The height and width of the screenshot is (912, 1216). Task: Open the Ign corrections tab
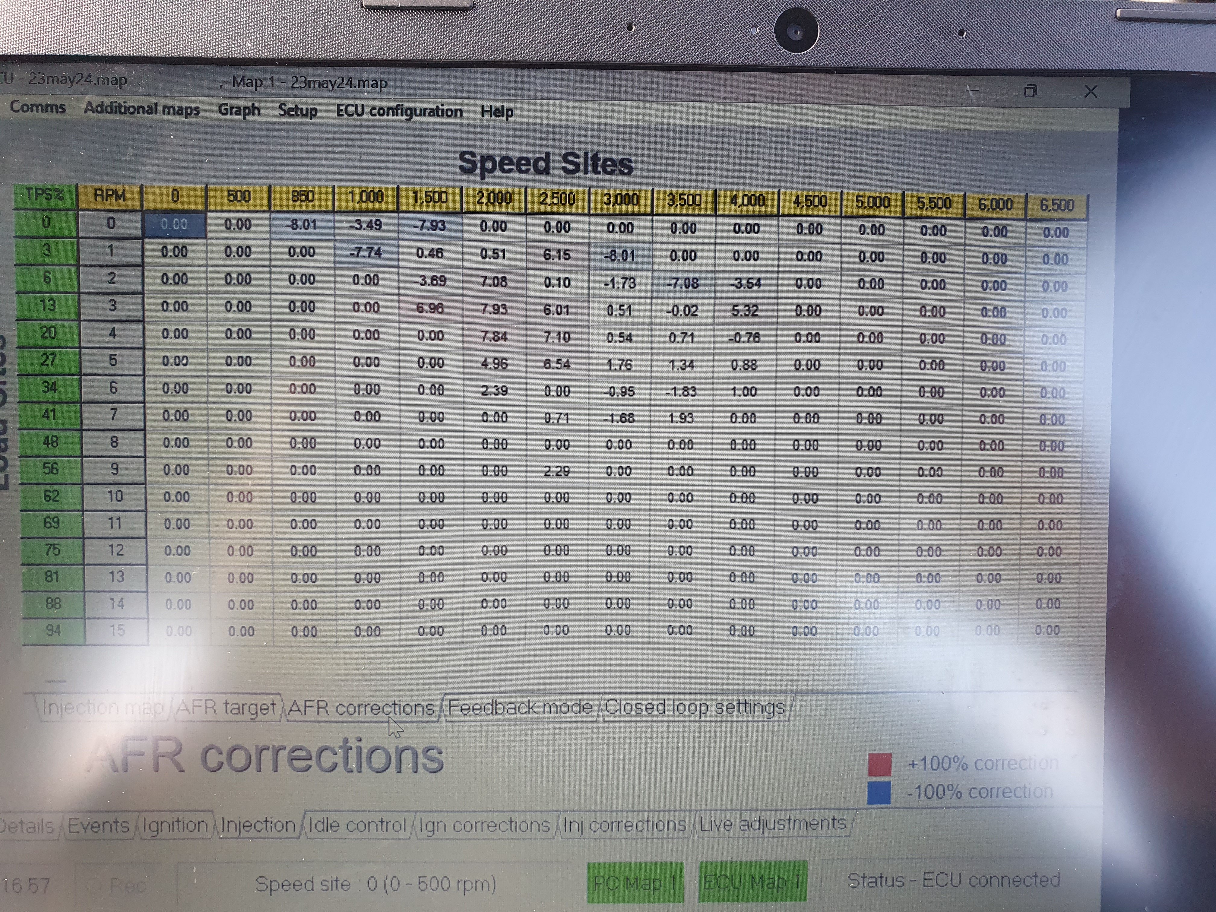tap(484, 825)
